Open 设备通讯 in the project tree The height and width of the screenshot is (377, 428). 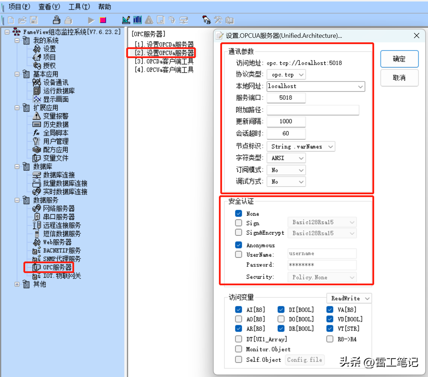(x=56, y=83)
